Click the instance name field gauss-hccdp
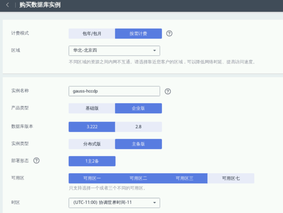283x213 pixels. coord(114,91)
